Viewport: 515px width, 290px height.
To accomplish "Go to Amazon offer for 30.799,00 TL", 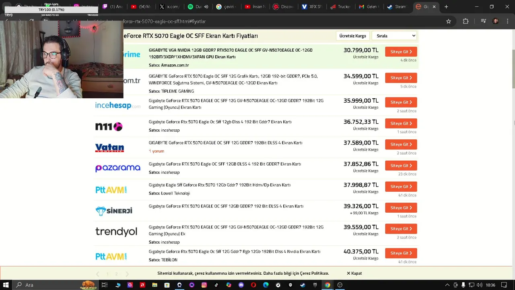I will (x=401, y=52).
